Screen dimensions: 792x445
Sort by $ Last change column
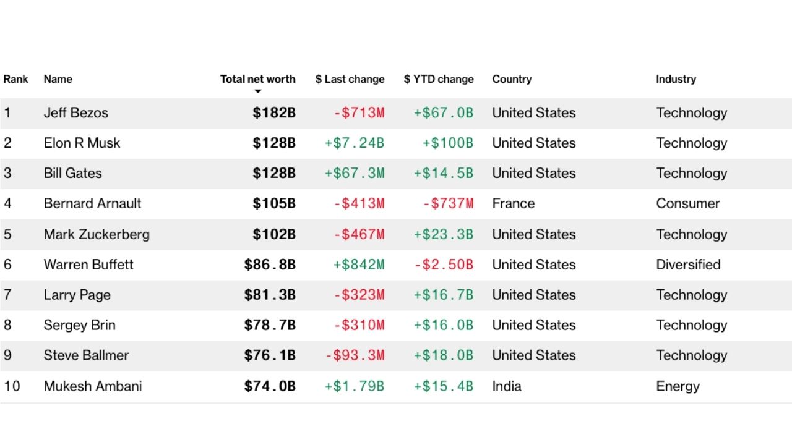click(x=350, y=79)
